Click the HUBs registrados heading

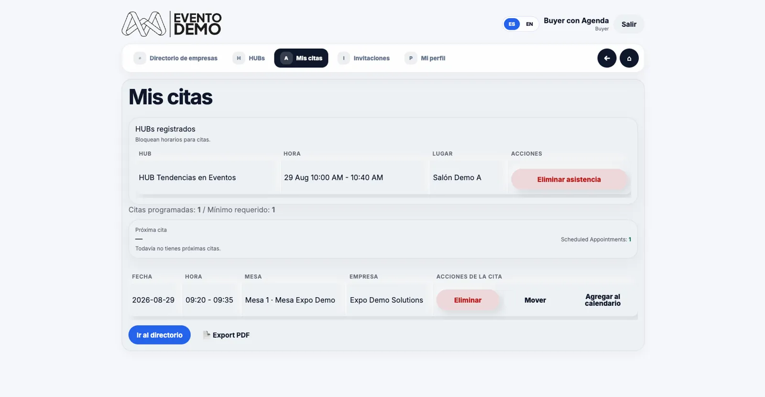(165, 129)
